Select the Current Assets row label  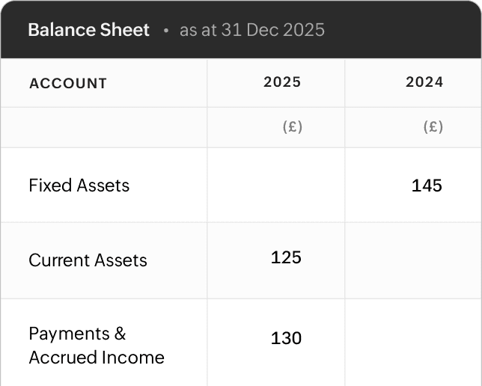pyautogui.click(x=88, y=260)
